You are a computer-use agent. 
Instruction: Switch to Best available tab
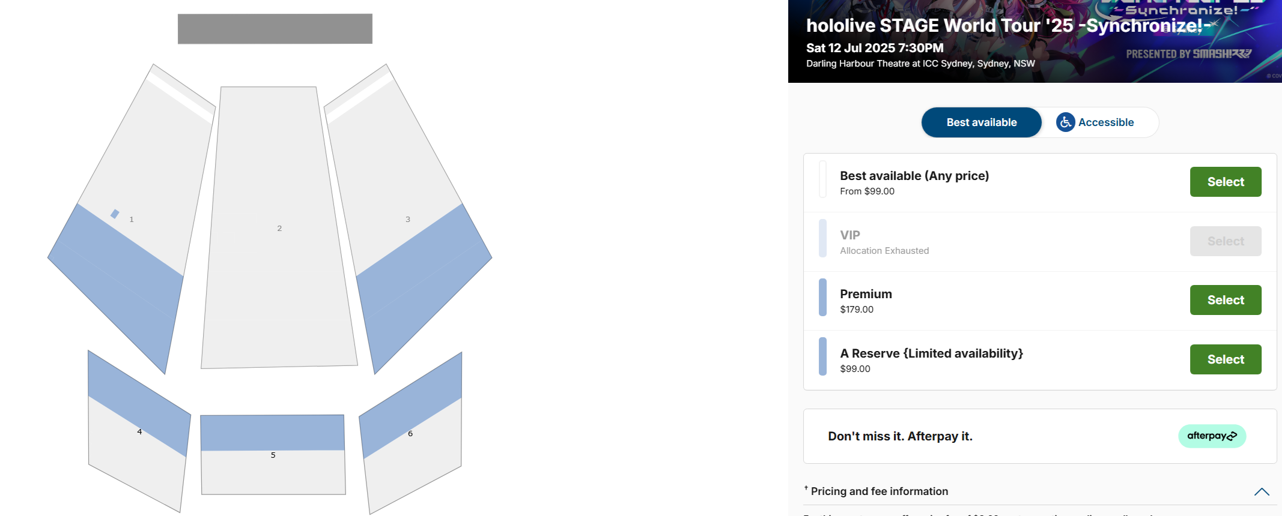(x=981, y=122)
